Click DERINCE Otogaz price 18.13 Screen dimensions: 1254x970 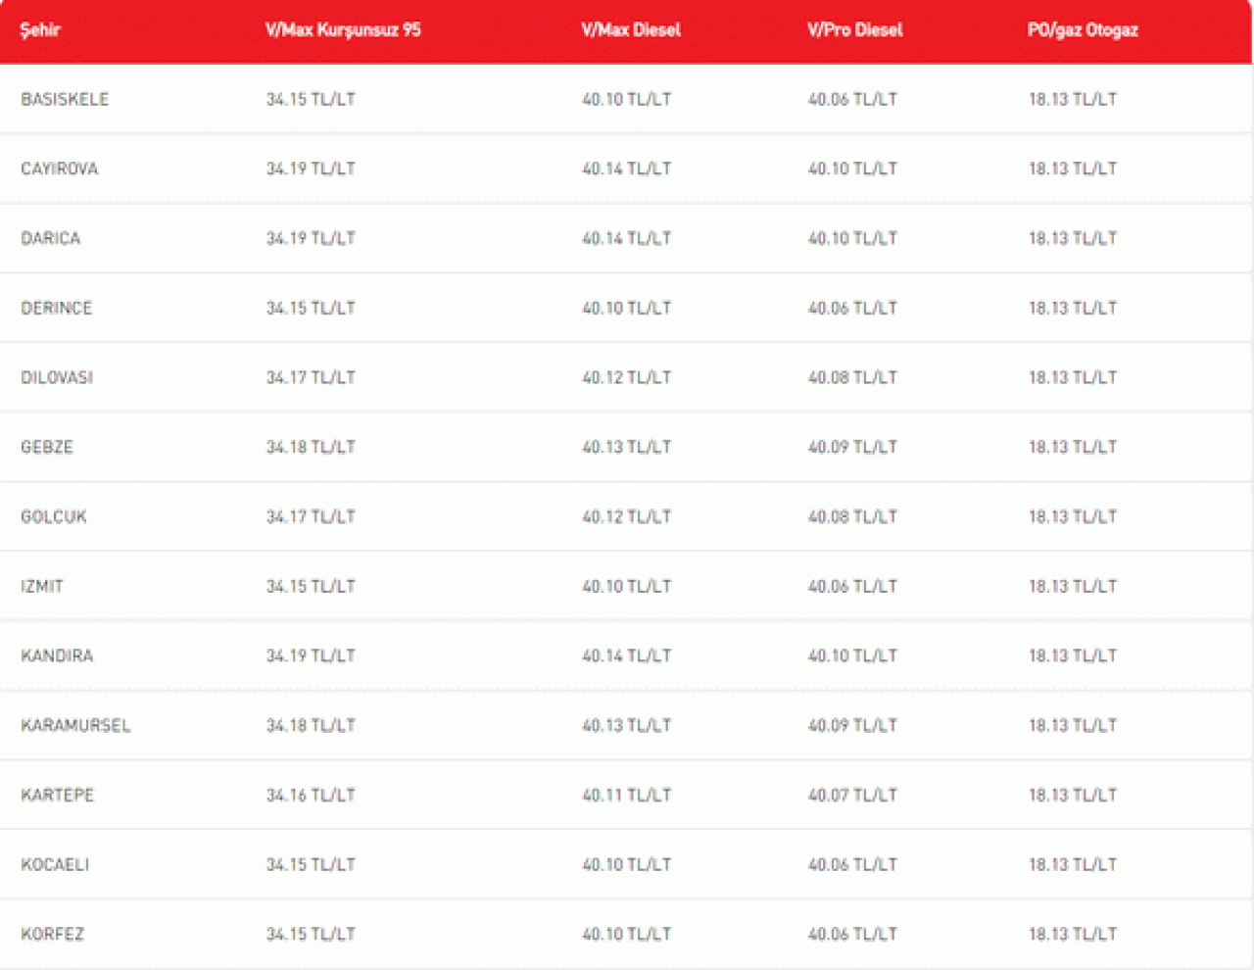(x=1073, y=308)
